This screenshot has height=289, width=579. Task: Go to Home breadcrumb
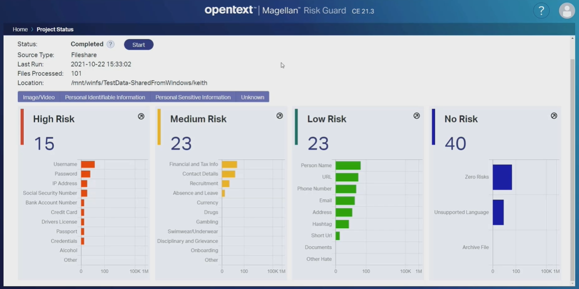click(20, 29)
